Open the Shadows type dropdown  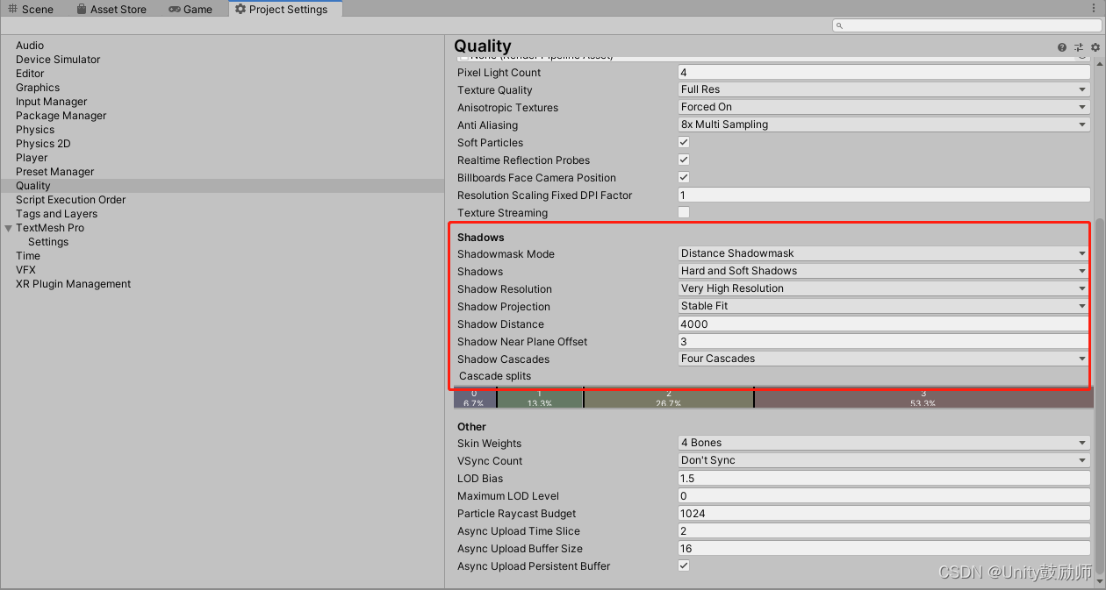pos(884,271)
